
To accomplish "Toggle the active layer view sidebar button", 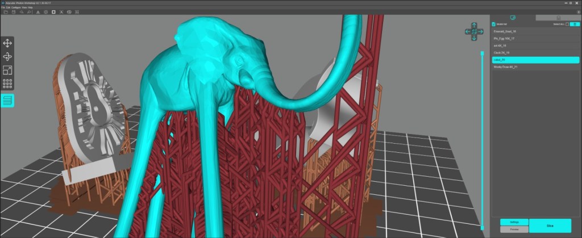I will click(7, 101).
